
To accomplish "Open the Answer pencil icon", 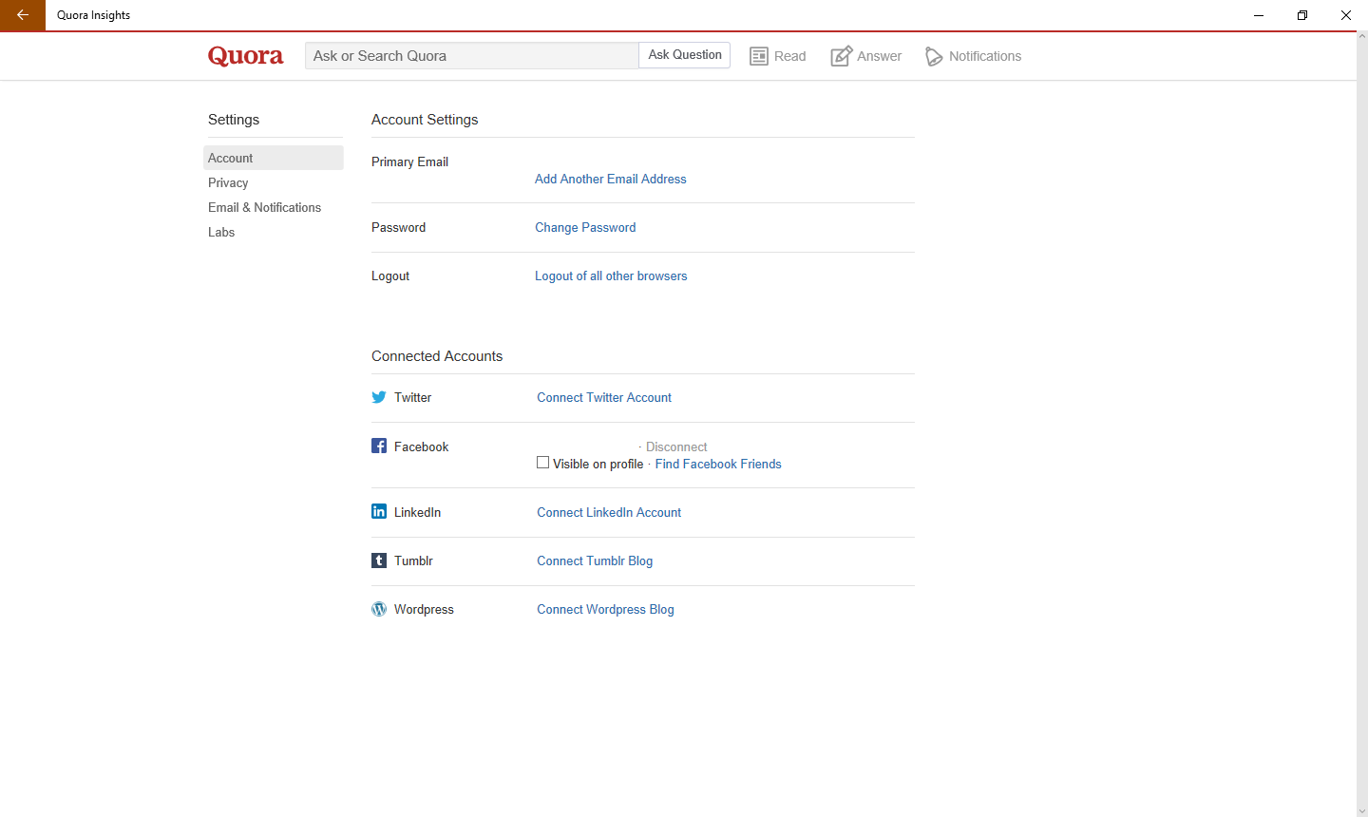I will pos(841,56).
